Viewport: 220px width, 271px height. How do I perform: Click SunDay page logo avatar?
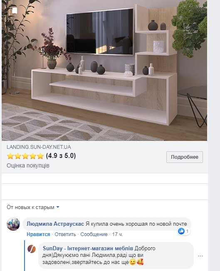pos(32,249)
